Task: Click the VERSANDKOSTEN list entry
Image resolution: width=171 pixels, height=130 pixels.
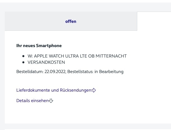Action: [x=46, y=62]
